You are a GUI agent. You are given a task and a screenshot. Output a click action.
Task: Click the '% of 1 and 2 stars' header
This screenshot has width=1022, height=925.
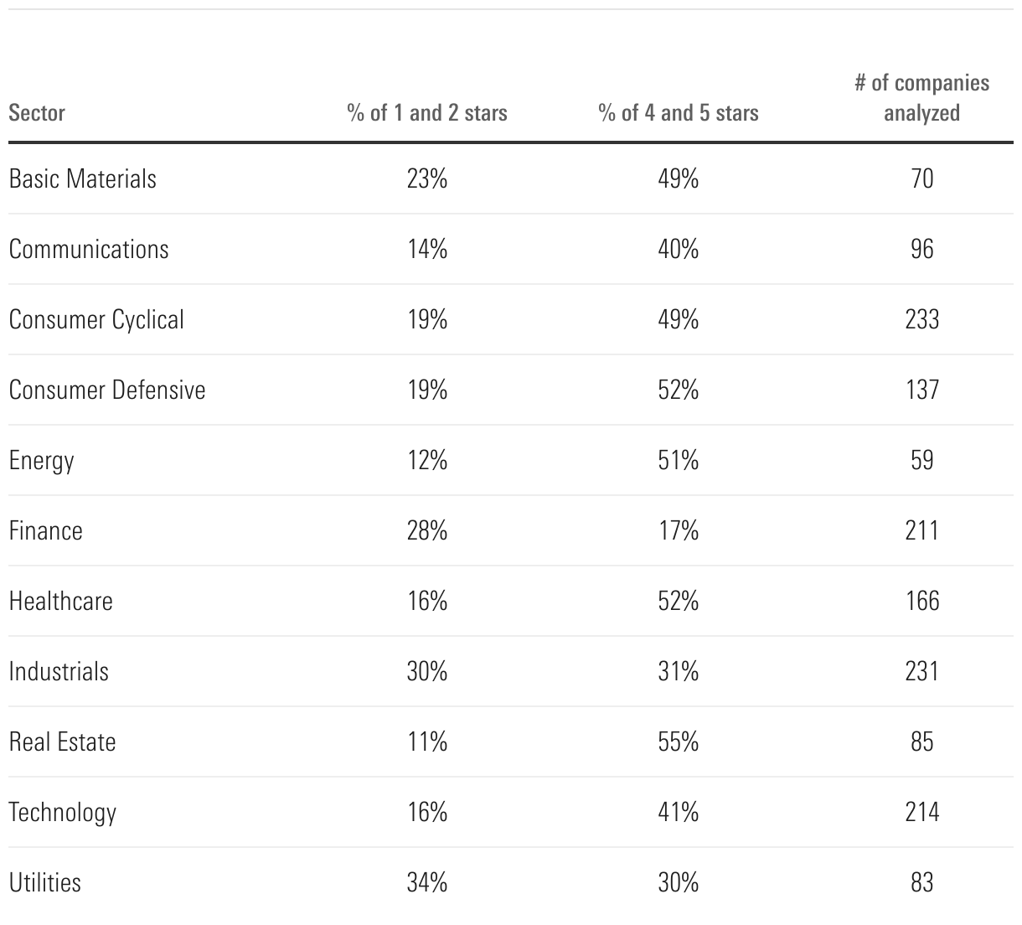coord(427,113)
